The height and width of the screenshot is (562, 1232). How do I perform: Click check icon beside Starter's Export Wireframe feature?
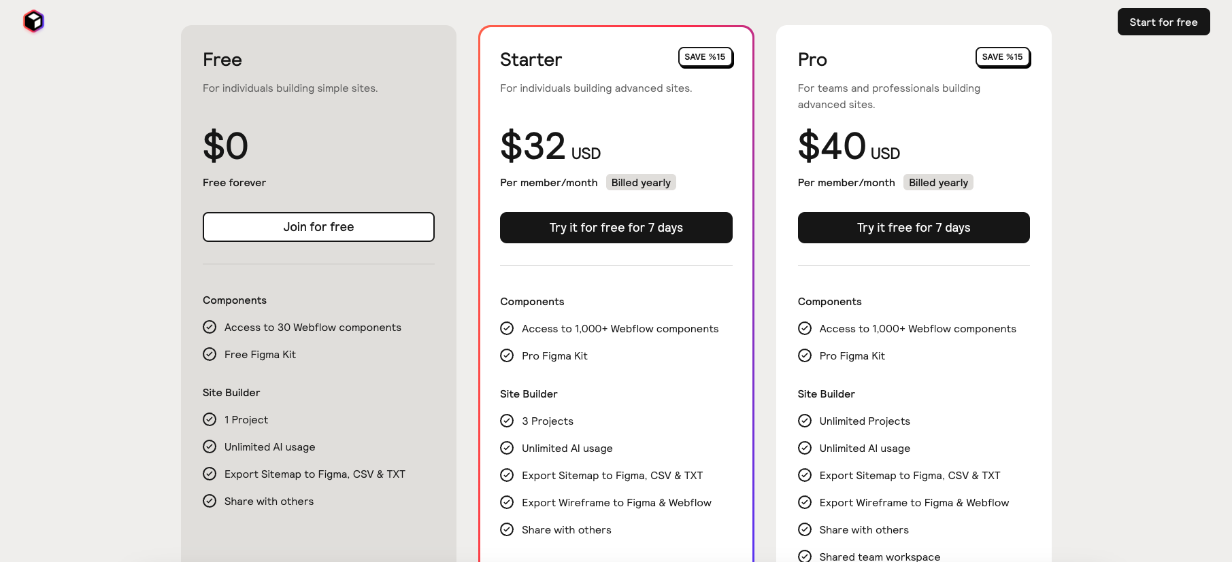point(507,502)
